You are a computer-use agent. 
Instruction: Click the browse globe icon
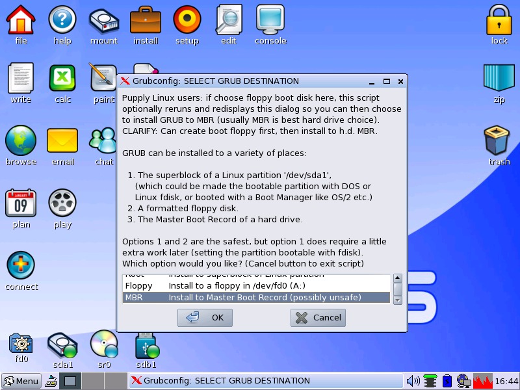21,141
